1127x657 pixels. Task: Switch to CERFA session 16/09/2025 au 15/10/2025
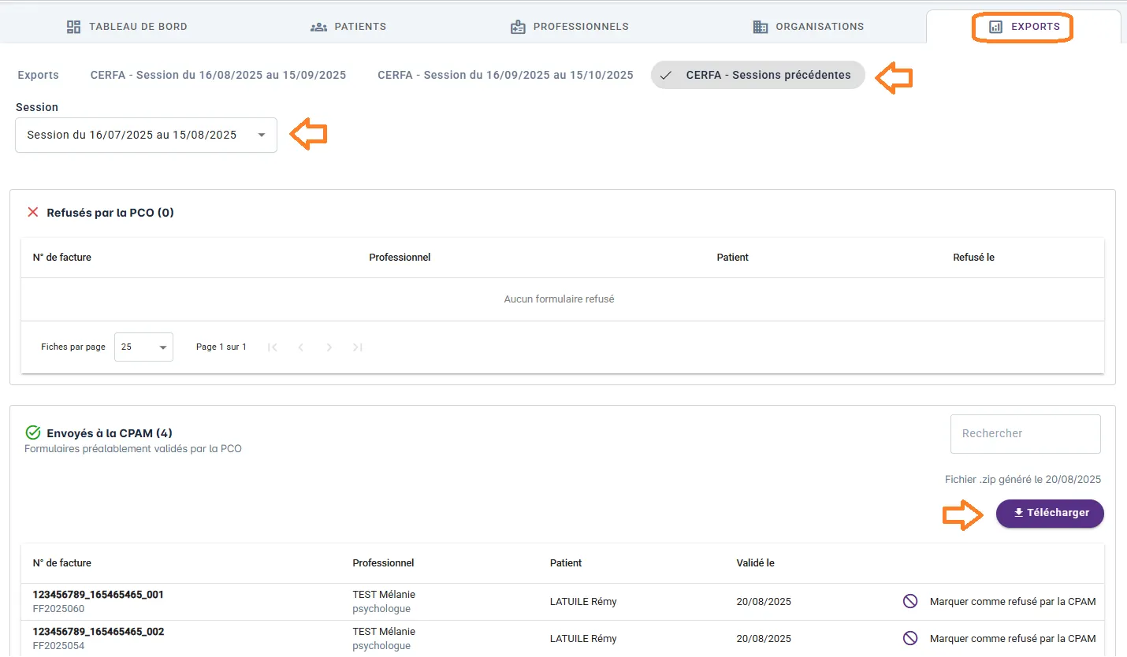505,76
